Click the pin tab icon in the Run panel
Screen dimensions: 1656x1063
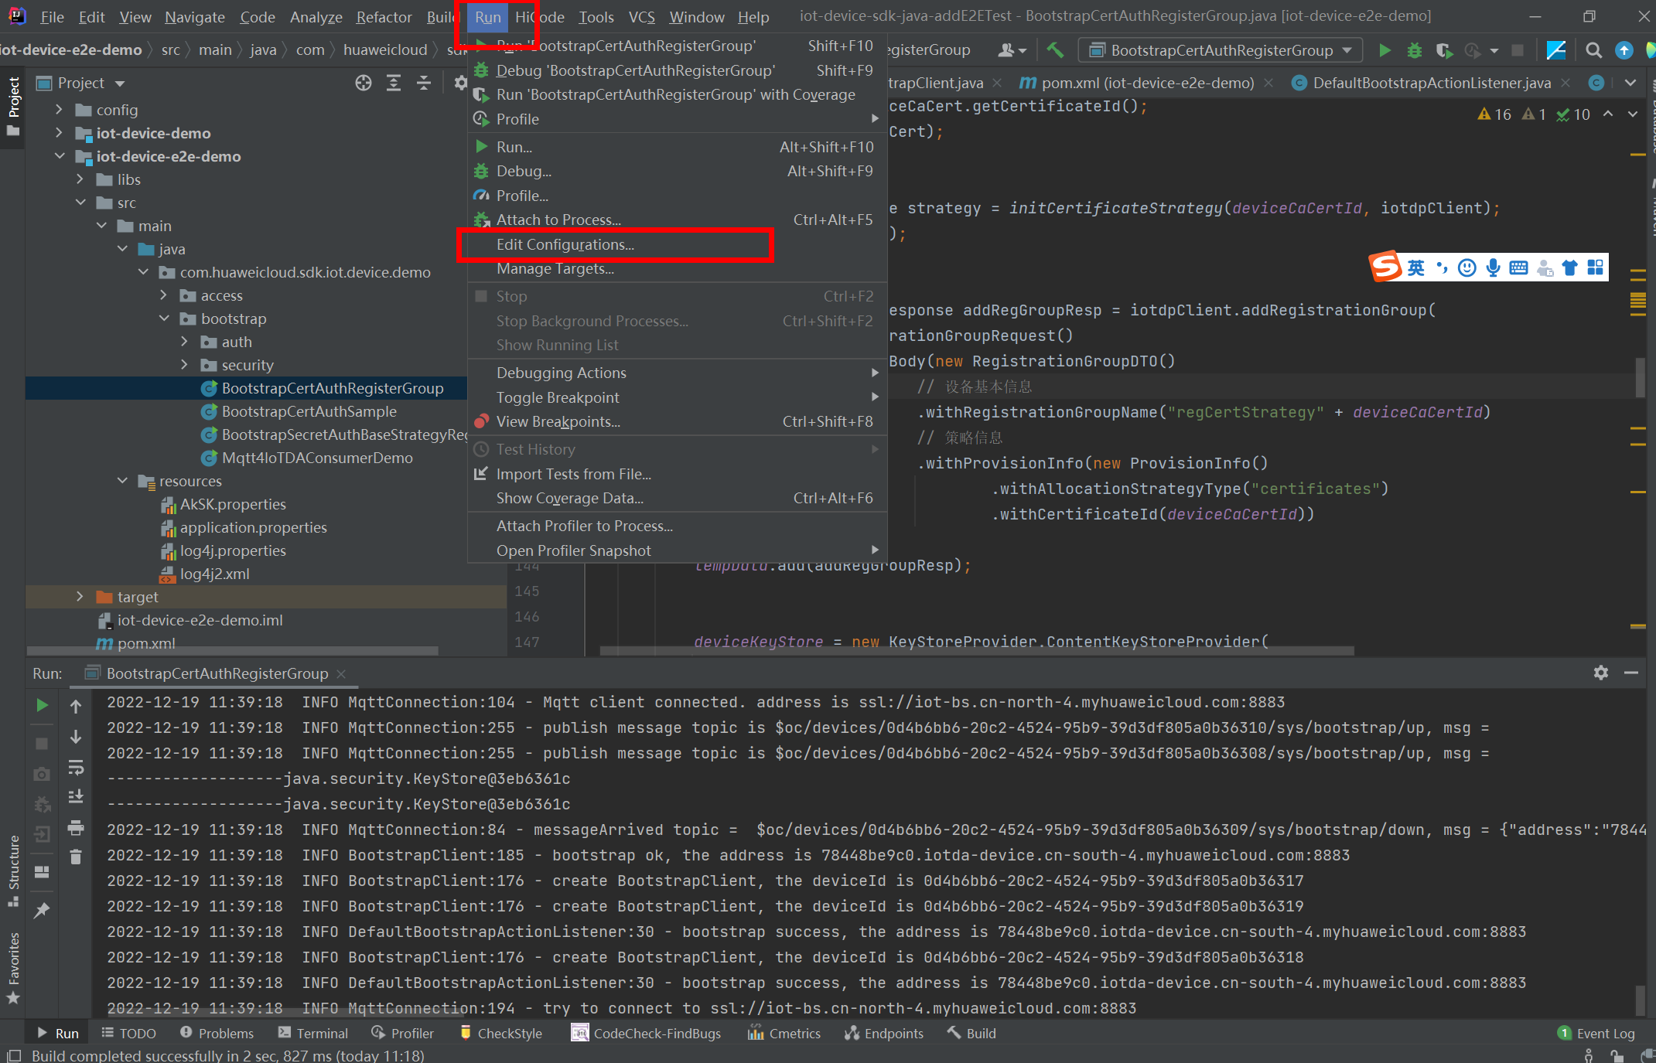pos(43,910)
